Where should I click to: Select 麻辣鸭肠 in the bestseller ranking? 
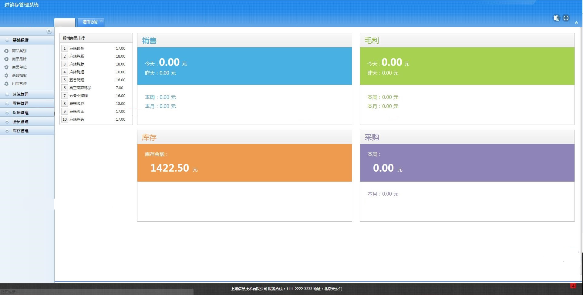(x=77, y=56)
